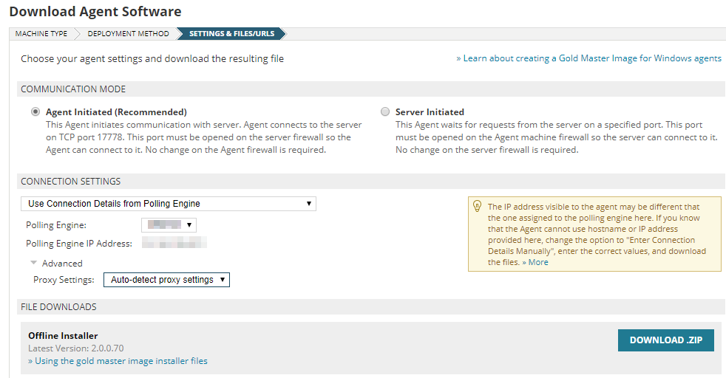Viewport: 726px width, 378px height.
Task: Go to the Machine Type step
Action: point(41,34)
